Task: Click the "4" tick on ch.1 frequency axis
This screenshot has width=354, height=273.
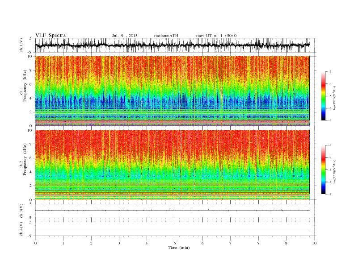Action: tap(31, 98)
